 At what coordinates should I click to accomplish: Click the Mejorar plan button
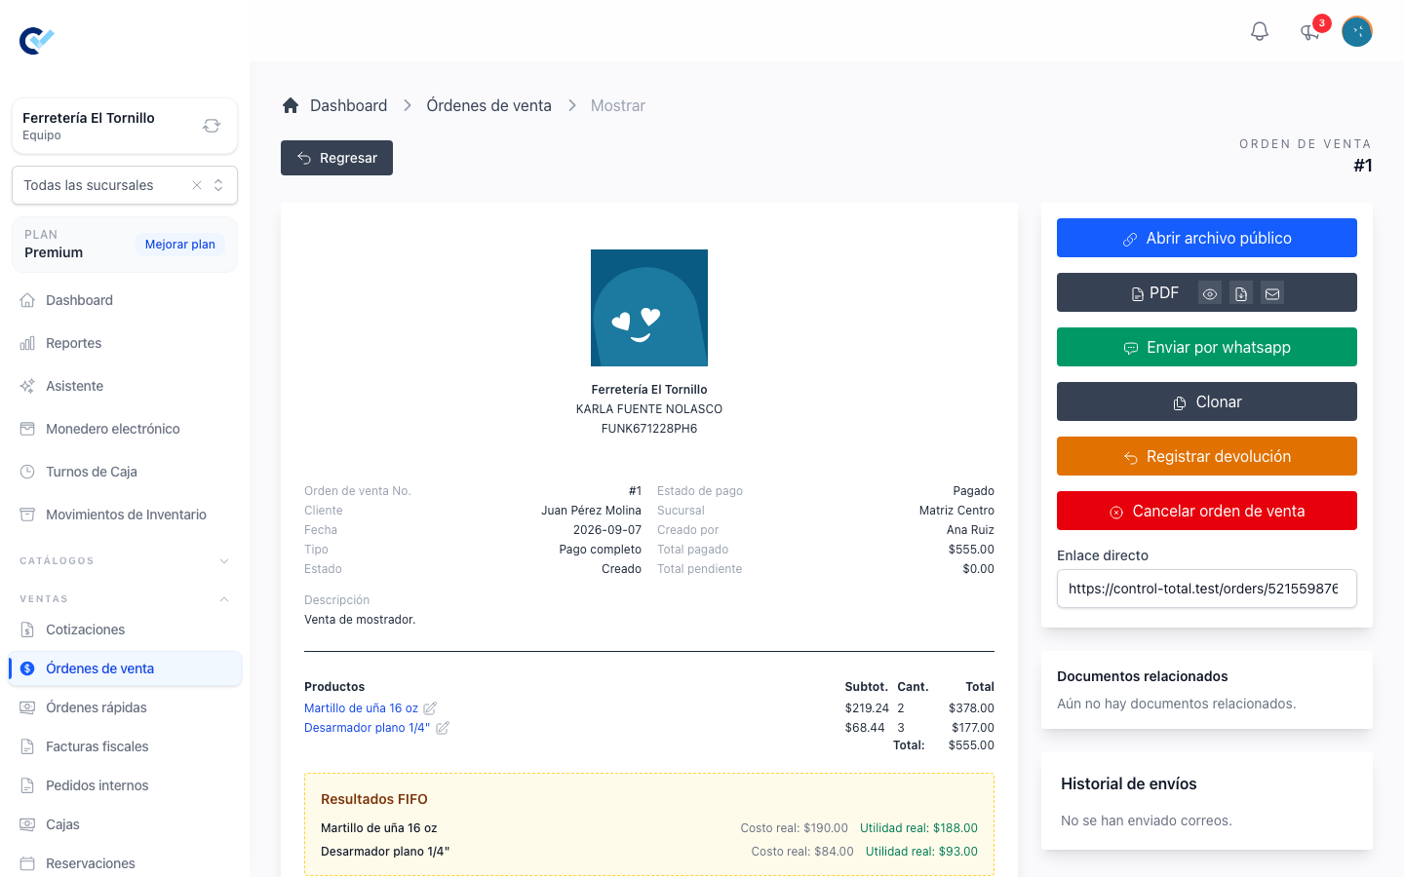click(x=180, y=245)
